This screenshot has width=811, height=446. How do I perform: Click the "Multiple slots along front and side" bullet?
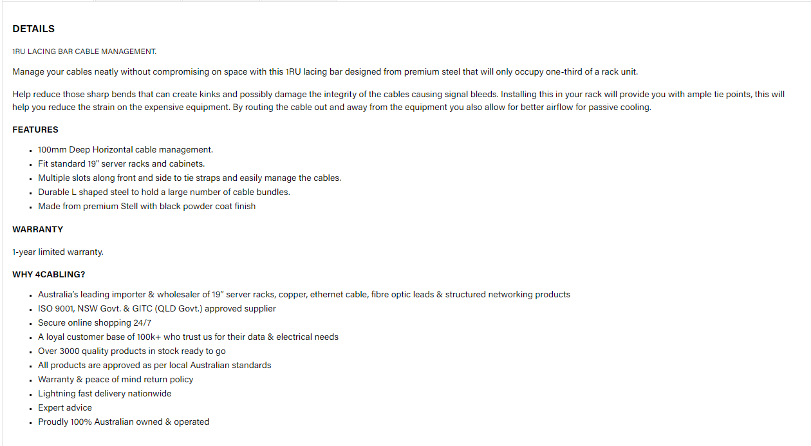click(x=189, y=178)
